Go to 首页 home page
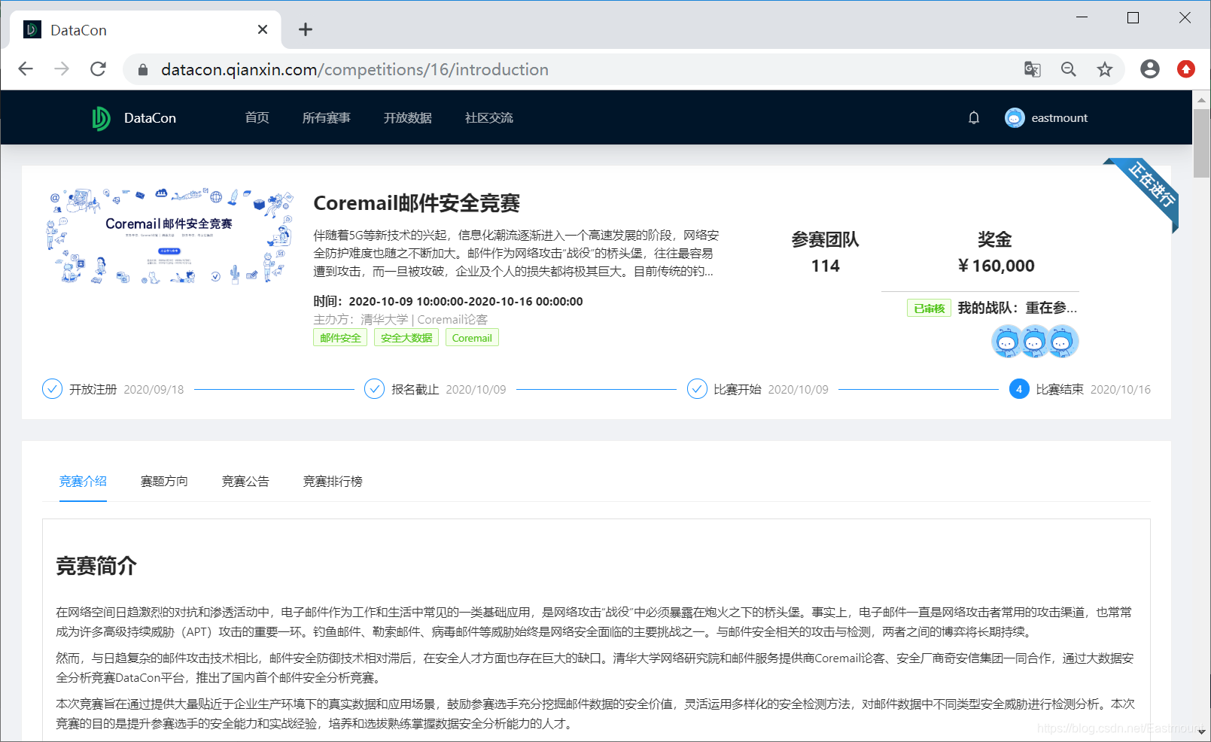The width and height of the screenshot is (1211, 742). pyautogui.click(x=257, y=117)
